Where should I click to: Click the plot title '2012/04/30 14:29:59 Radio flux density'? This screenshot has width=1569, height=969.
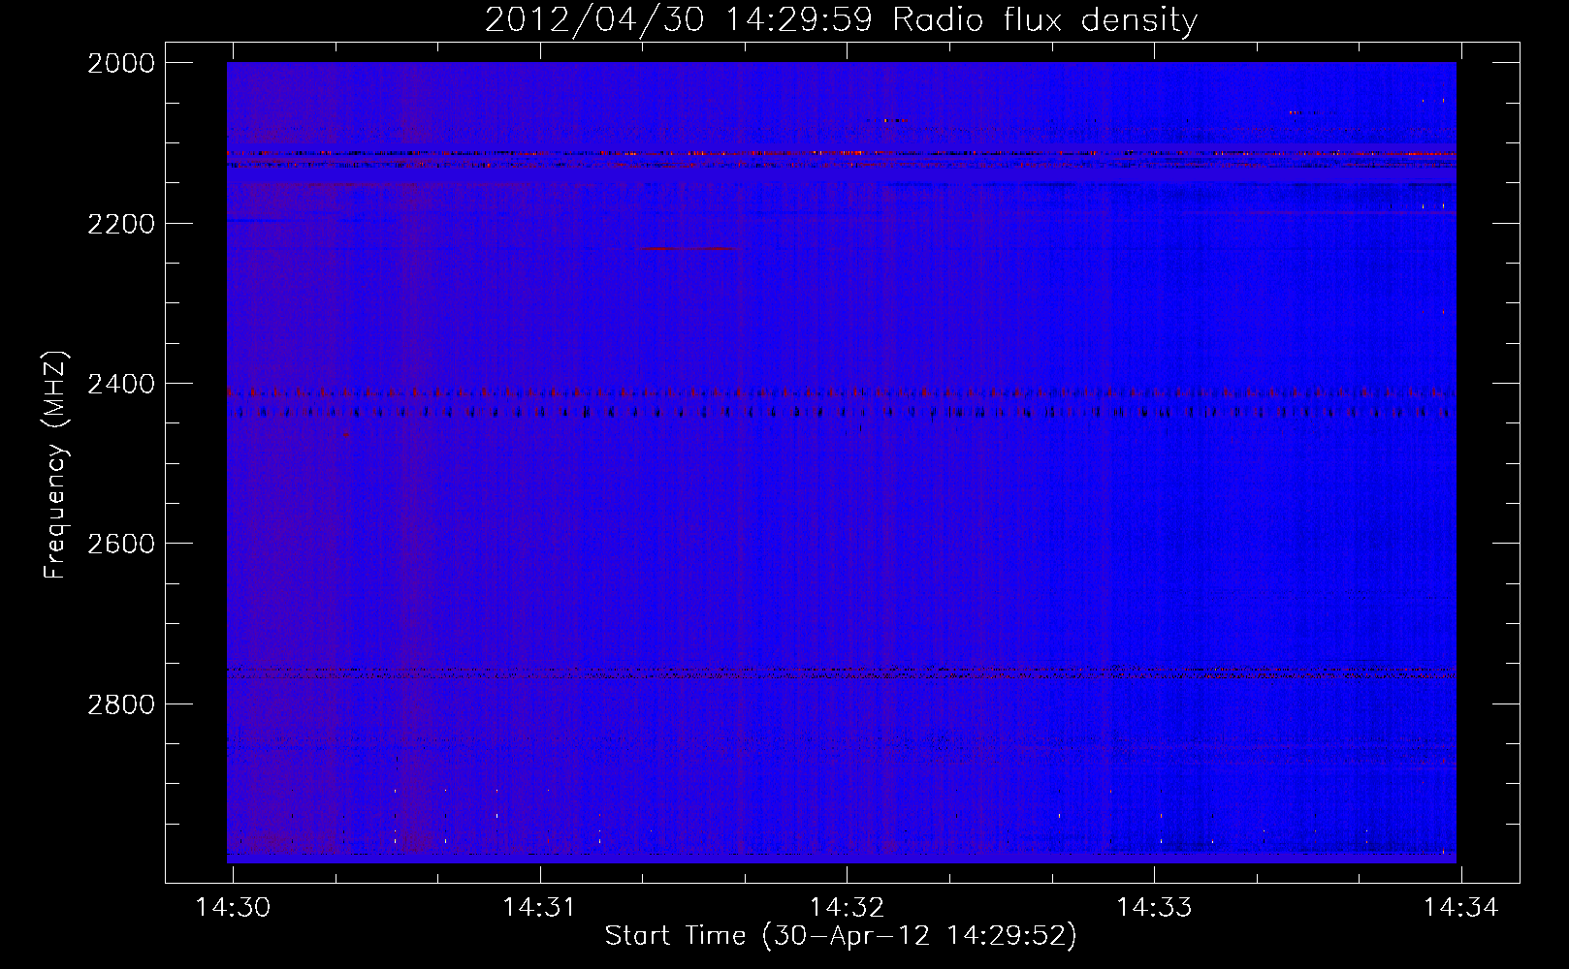841,19
